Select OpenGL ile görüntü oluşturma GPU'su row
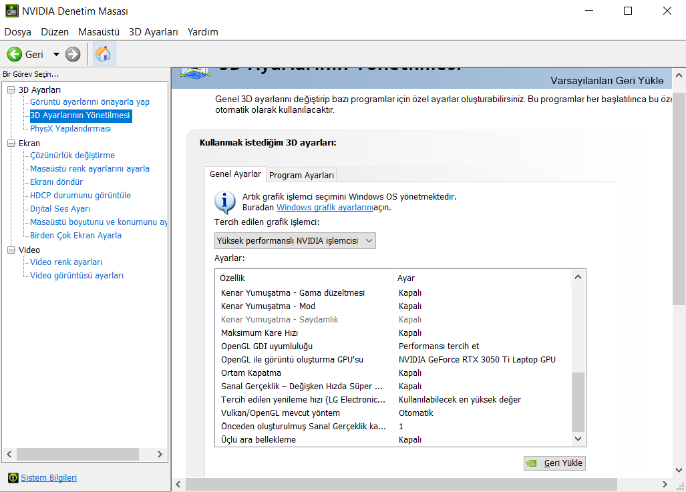The height and width of the screenshot is (492, 686). 393,360
